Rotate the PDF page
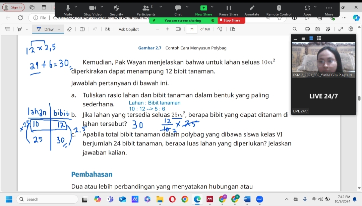Screen dimensions: 362x206 point(220,29)
